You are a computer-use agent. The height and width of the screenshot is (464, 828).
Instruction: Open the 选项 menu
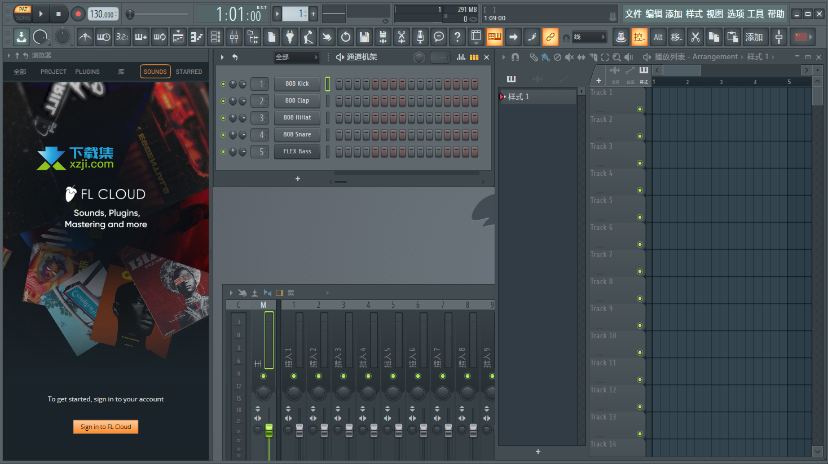735,14
